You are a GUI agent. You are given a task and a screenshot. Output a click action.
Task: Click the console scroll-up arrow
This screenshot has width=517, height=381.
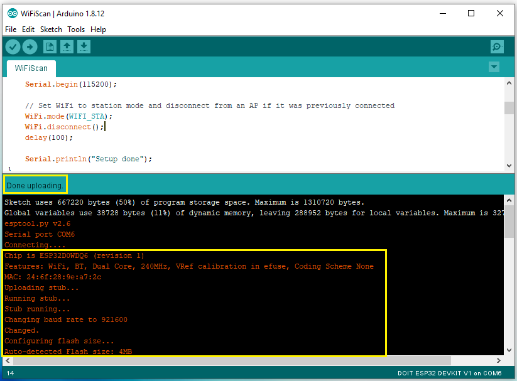[509, 200]
